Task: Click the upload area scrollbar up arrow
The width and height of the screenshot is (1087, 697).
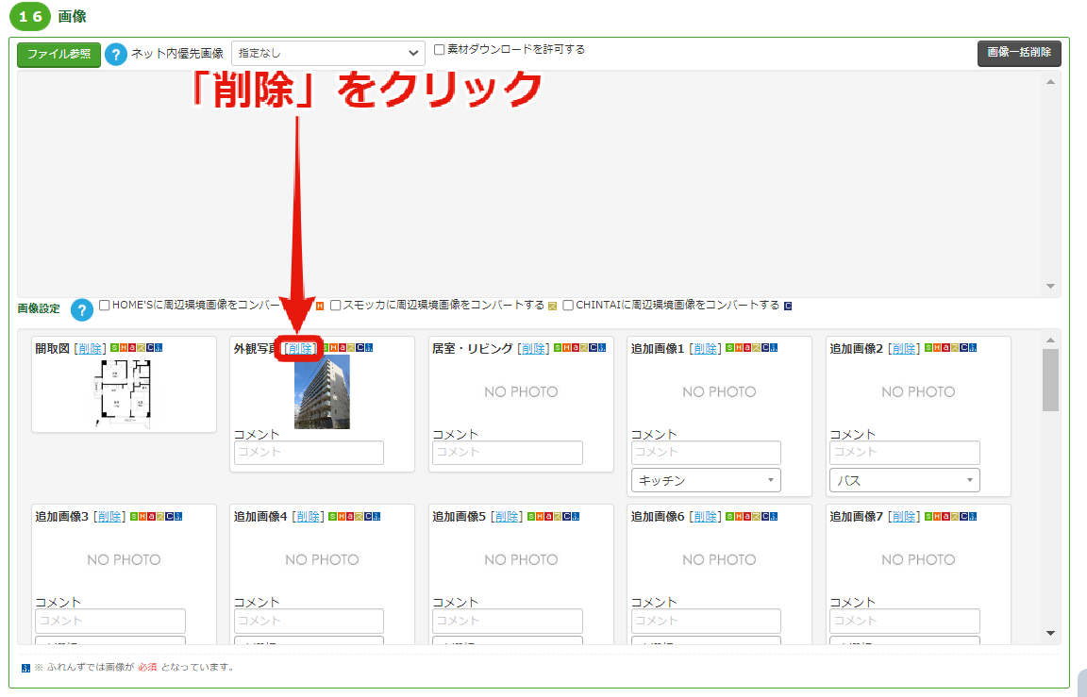Action: point(1050,82)
